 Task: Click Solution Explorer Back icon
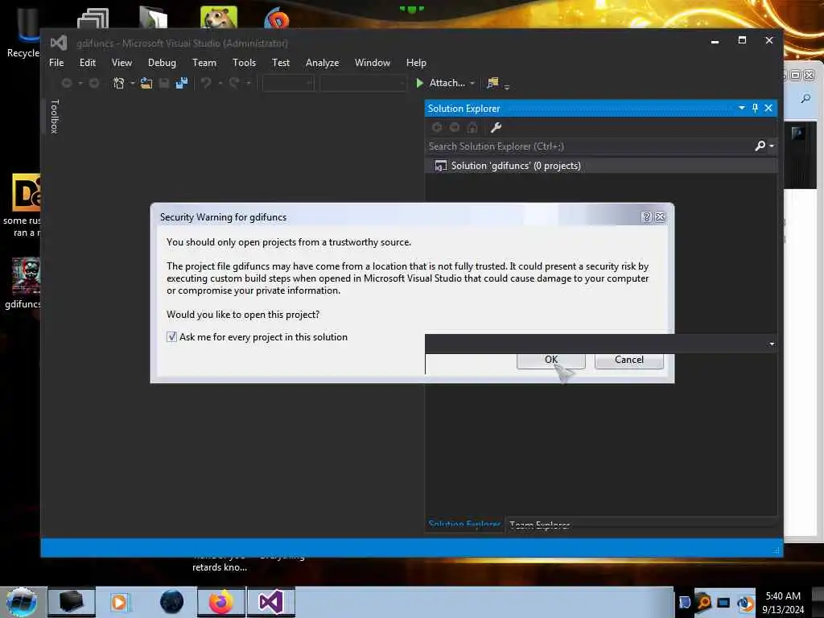click(x=437, y=127)
